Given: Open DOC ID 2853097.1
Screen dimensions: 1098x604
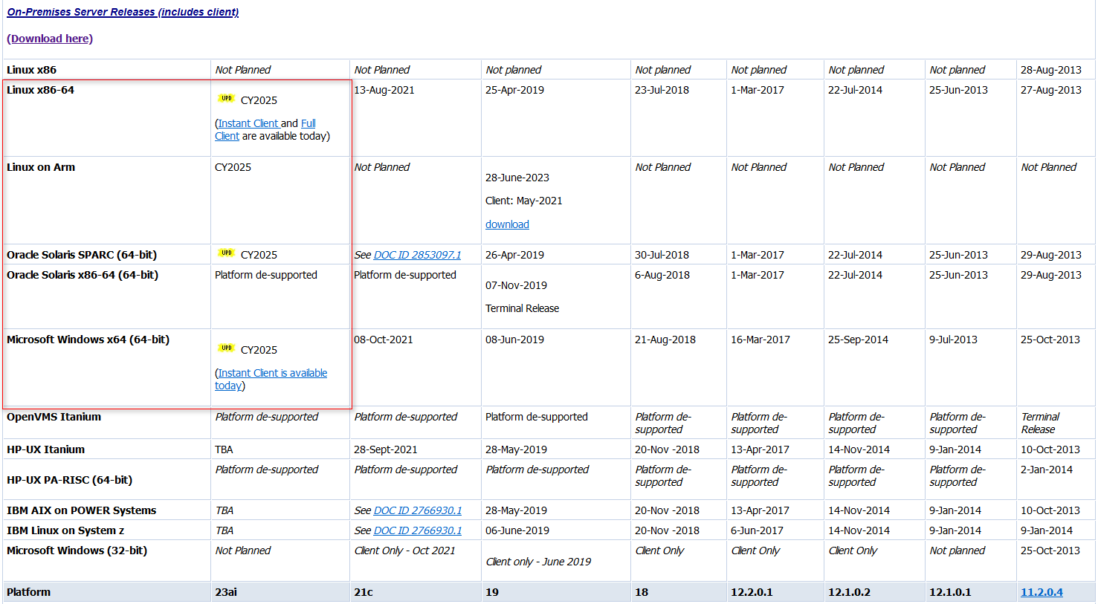Looking at the screenshot, I should [x=417, y=255].
